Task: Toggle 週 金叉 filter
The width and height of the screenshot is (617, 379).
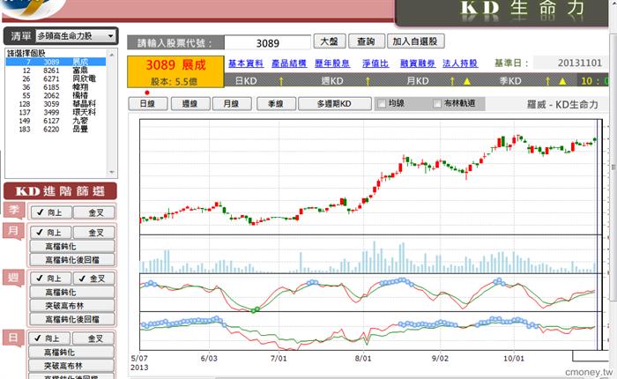Action: 94,279
